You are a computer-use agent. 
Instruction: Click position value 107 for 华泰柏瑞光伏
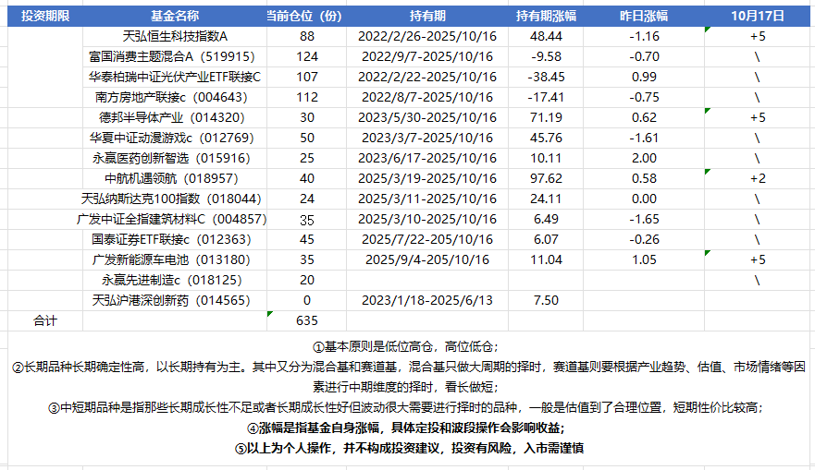(306, 77)
